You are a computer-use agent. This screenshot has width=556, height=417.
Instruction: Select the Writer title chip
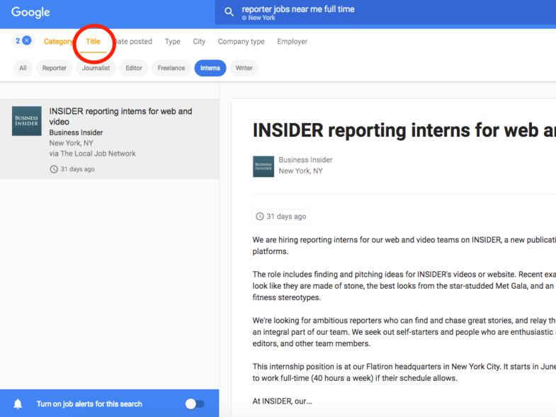244,68
